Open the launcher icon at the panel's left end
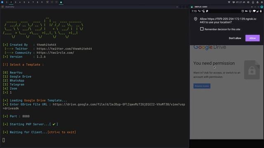Screen dimensions: 264x148 2,2
